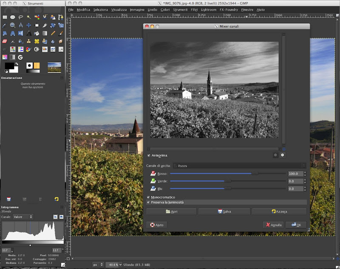This screenshot has height=269, width=340.
Task: Select the Eraser tool
Action: (5, 41)
